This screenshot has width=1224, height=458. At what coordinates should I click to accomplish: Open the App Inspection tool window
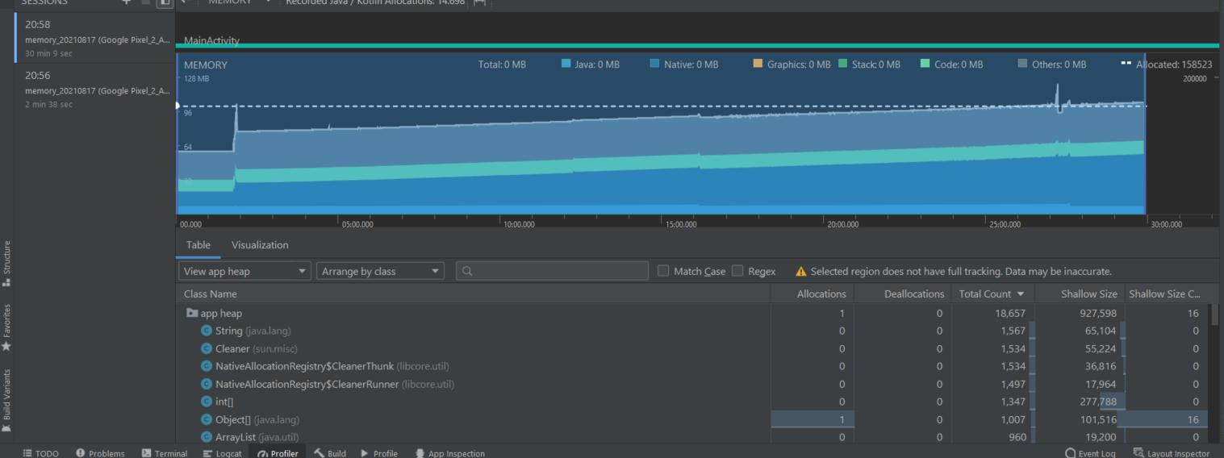pos(449,453)
